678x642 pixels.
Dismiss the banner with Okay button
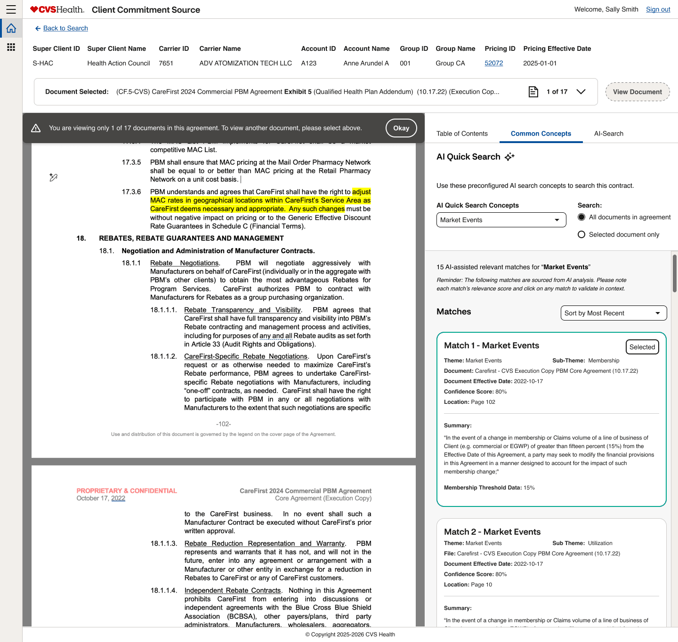click(x=401, y=128)
